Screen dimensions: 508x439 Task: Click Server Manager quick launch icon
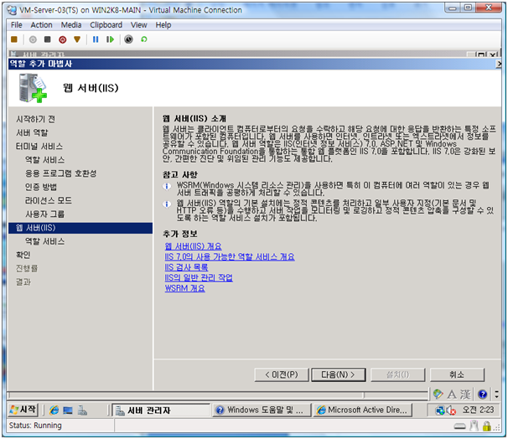pos(82,411)
